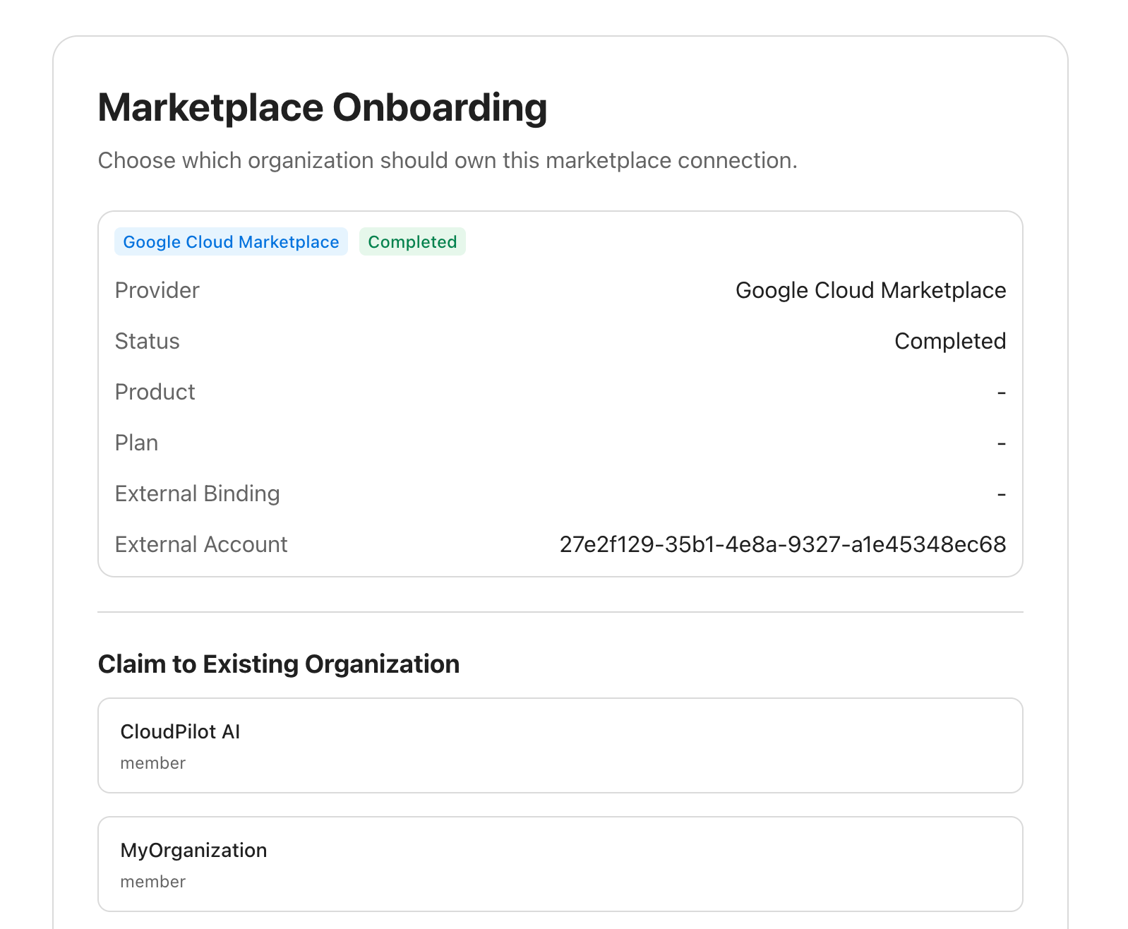Select the MyOrganization organization card
The height and width of the screenshot is (929, 1128).
coord(560,864)
